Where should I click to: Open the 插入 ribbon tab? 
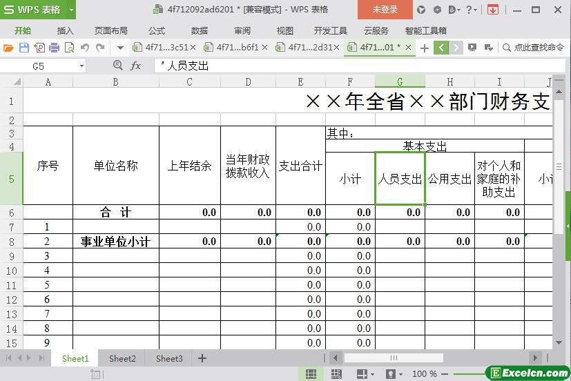[x=65, y=31]
